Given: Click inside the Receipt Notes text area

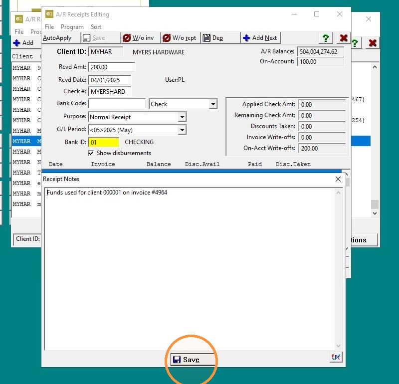Looking at the screenshot, I should pyautogui.click(x=191, y=269).
